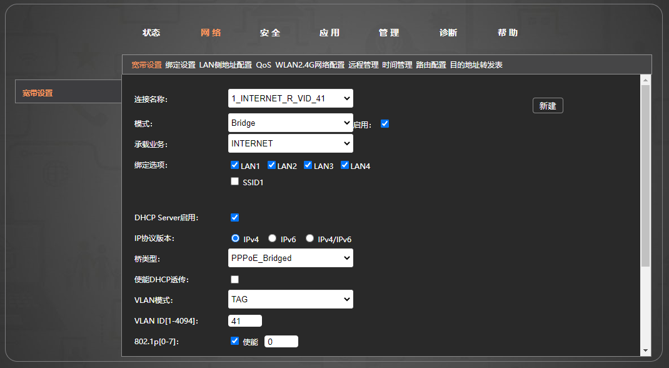
Task: Open the 桥类型 PPPoE_Bridged dropdown
Action: [x=290, y=258]
